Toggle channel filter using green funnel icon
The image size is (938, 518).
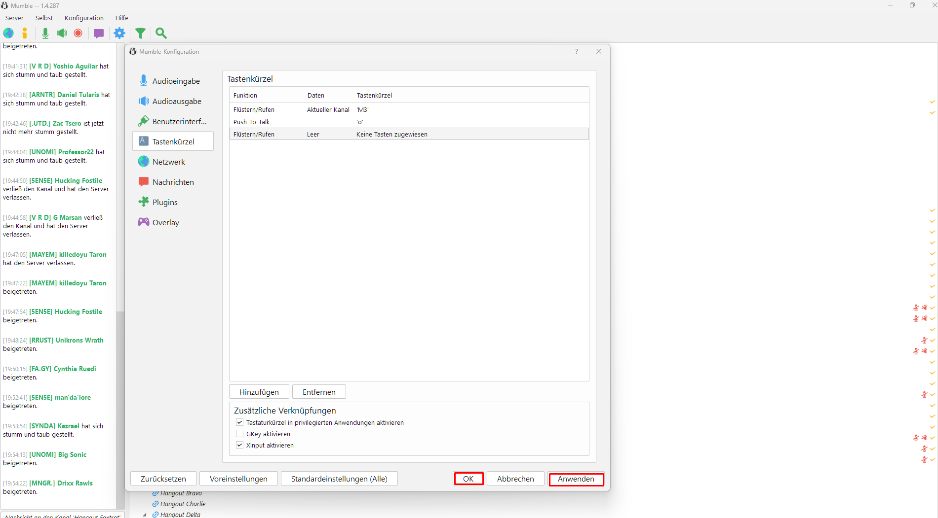141,33
